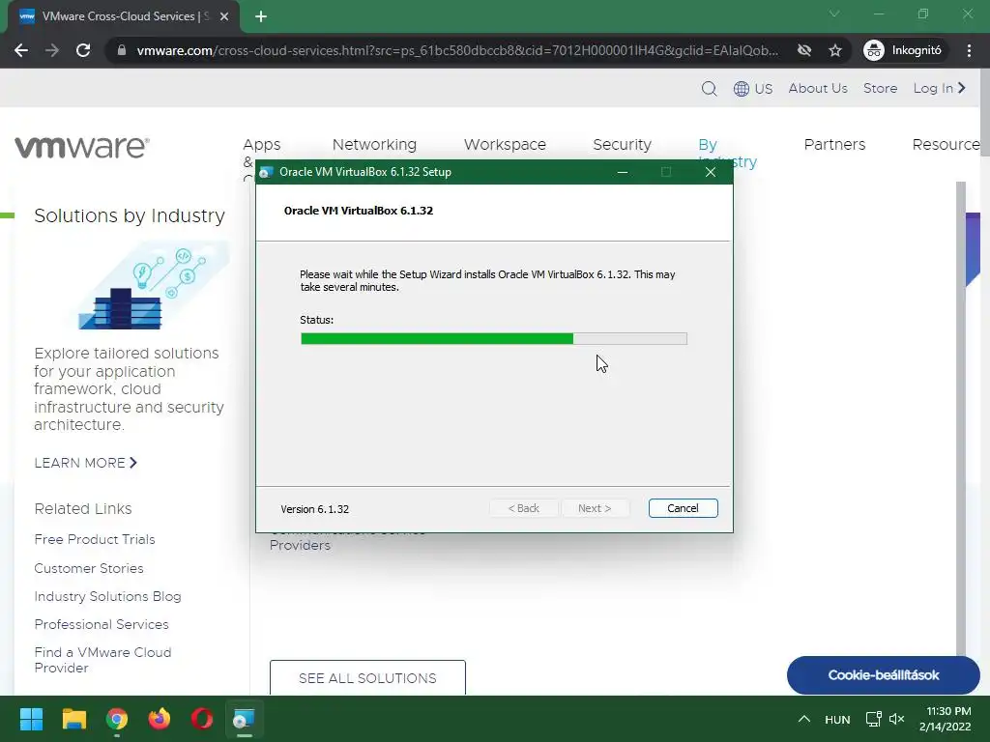990x742 pixels.
Task: Open a new browser tab
Action: coord(261,16)
